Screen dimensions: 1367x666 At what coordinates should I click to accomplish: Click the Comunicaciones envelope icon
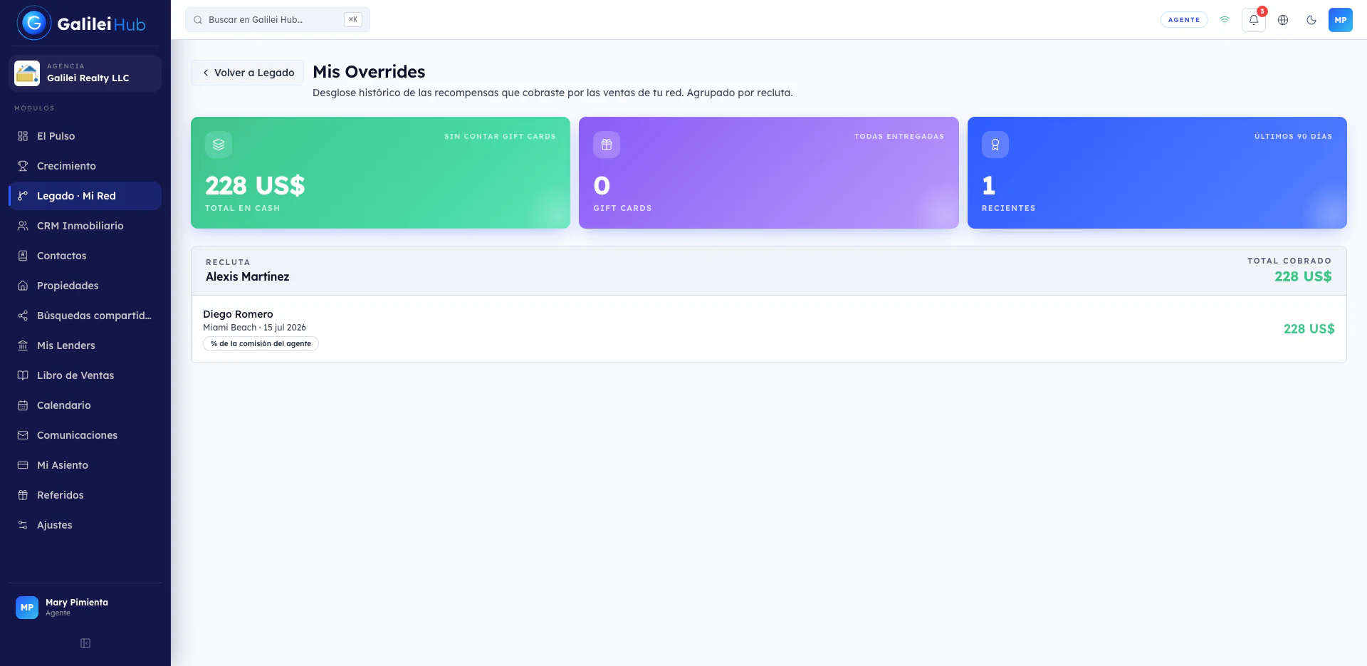point(23,435)
